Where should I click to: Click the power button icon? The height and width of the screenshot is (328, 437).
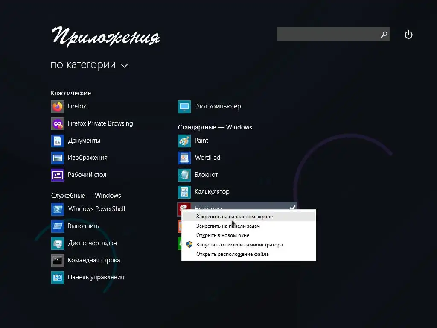click(x=408, y=35)
